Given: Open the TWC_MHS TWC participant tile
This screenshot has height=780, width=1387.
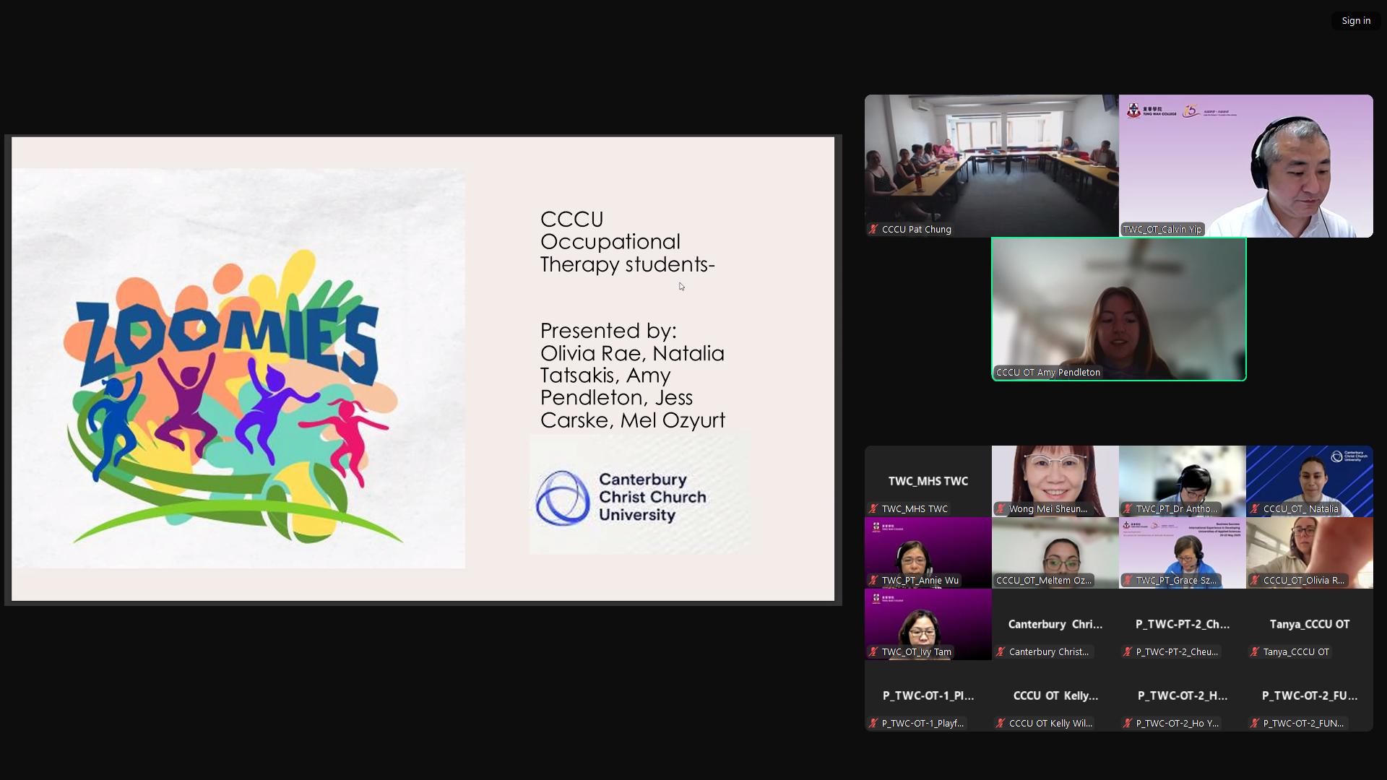Looking at the screenshot, I should (x=928, y=481).
